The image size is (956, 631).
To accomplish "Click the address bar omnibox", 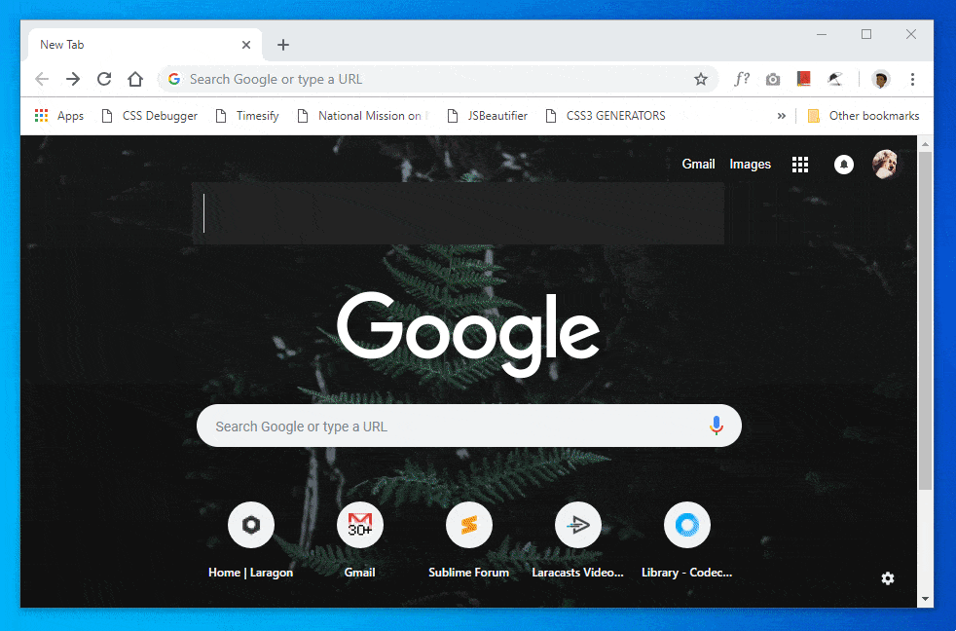I will pos(439,79).
